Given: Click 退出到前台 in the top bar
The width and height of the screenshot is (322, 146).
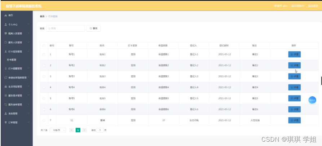Looking at the screenshot, I should (x=297, y=6).
